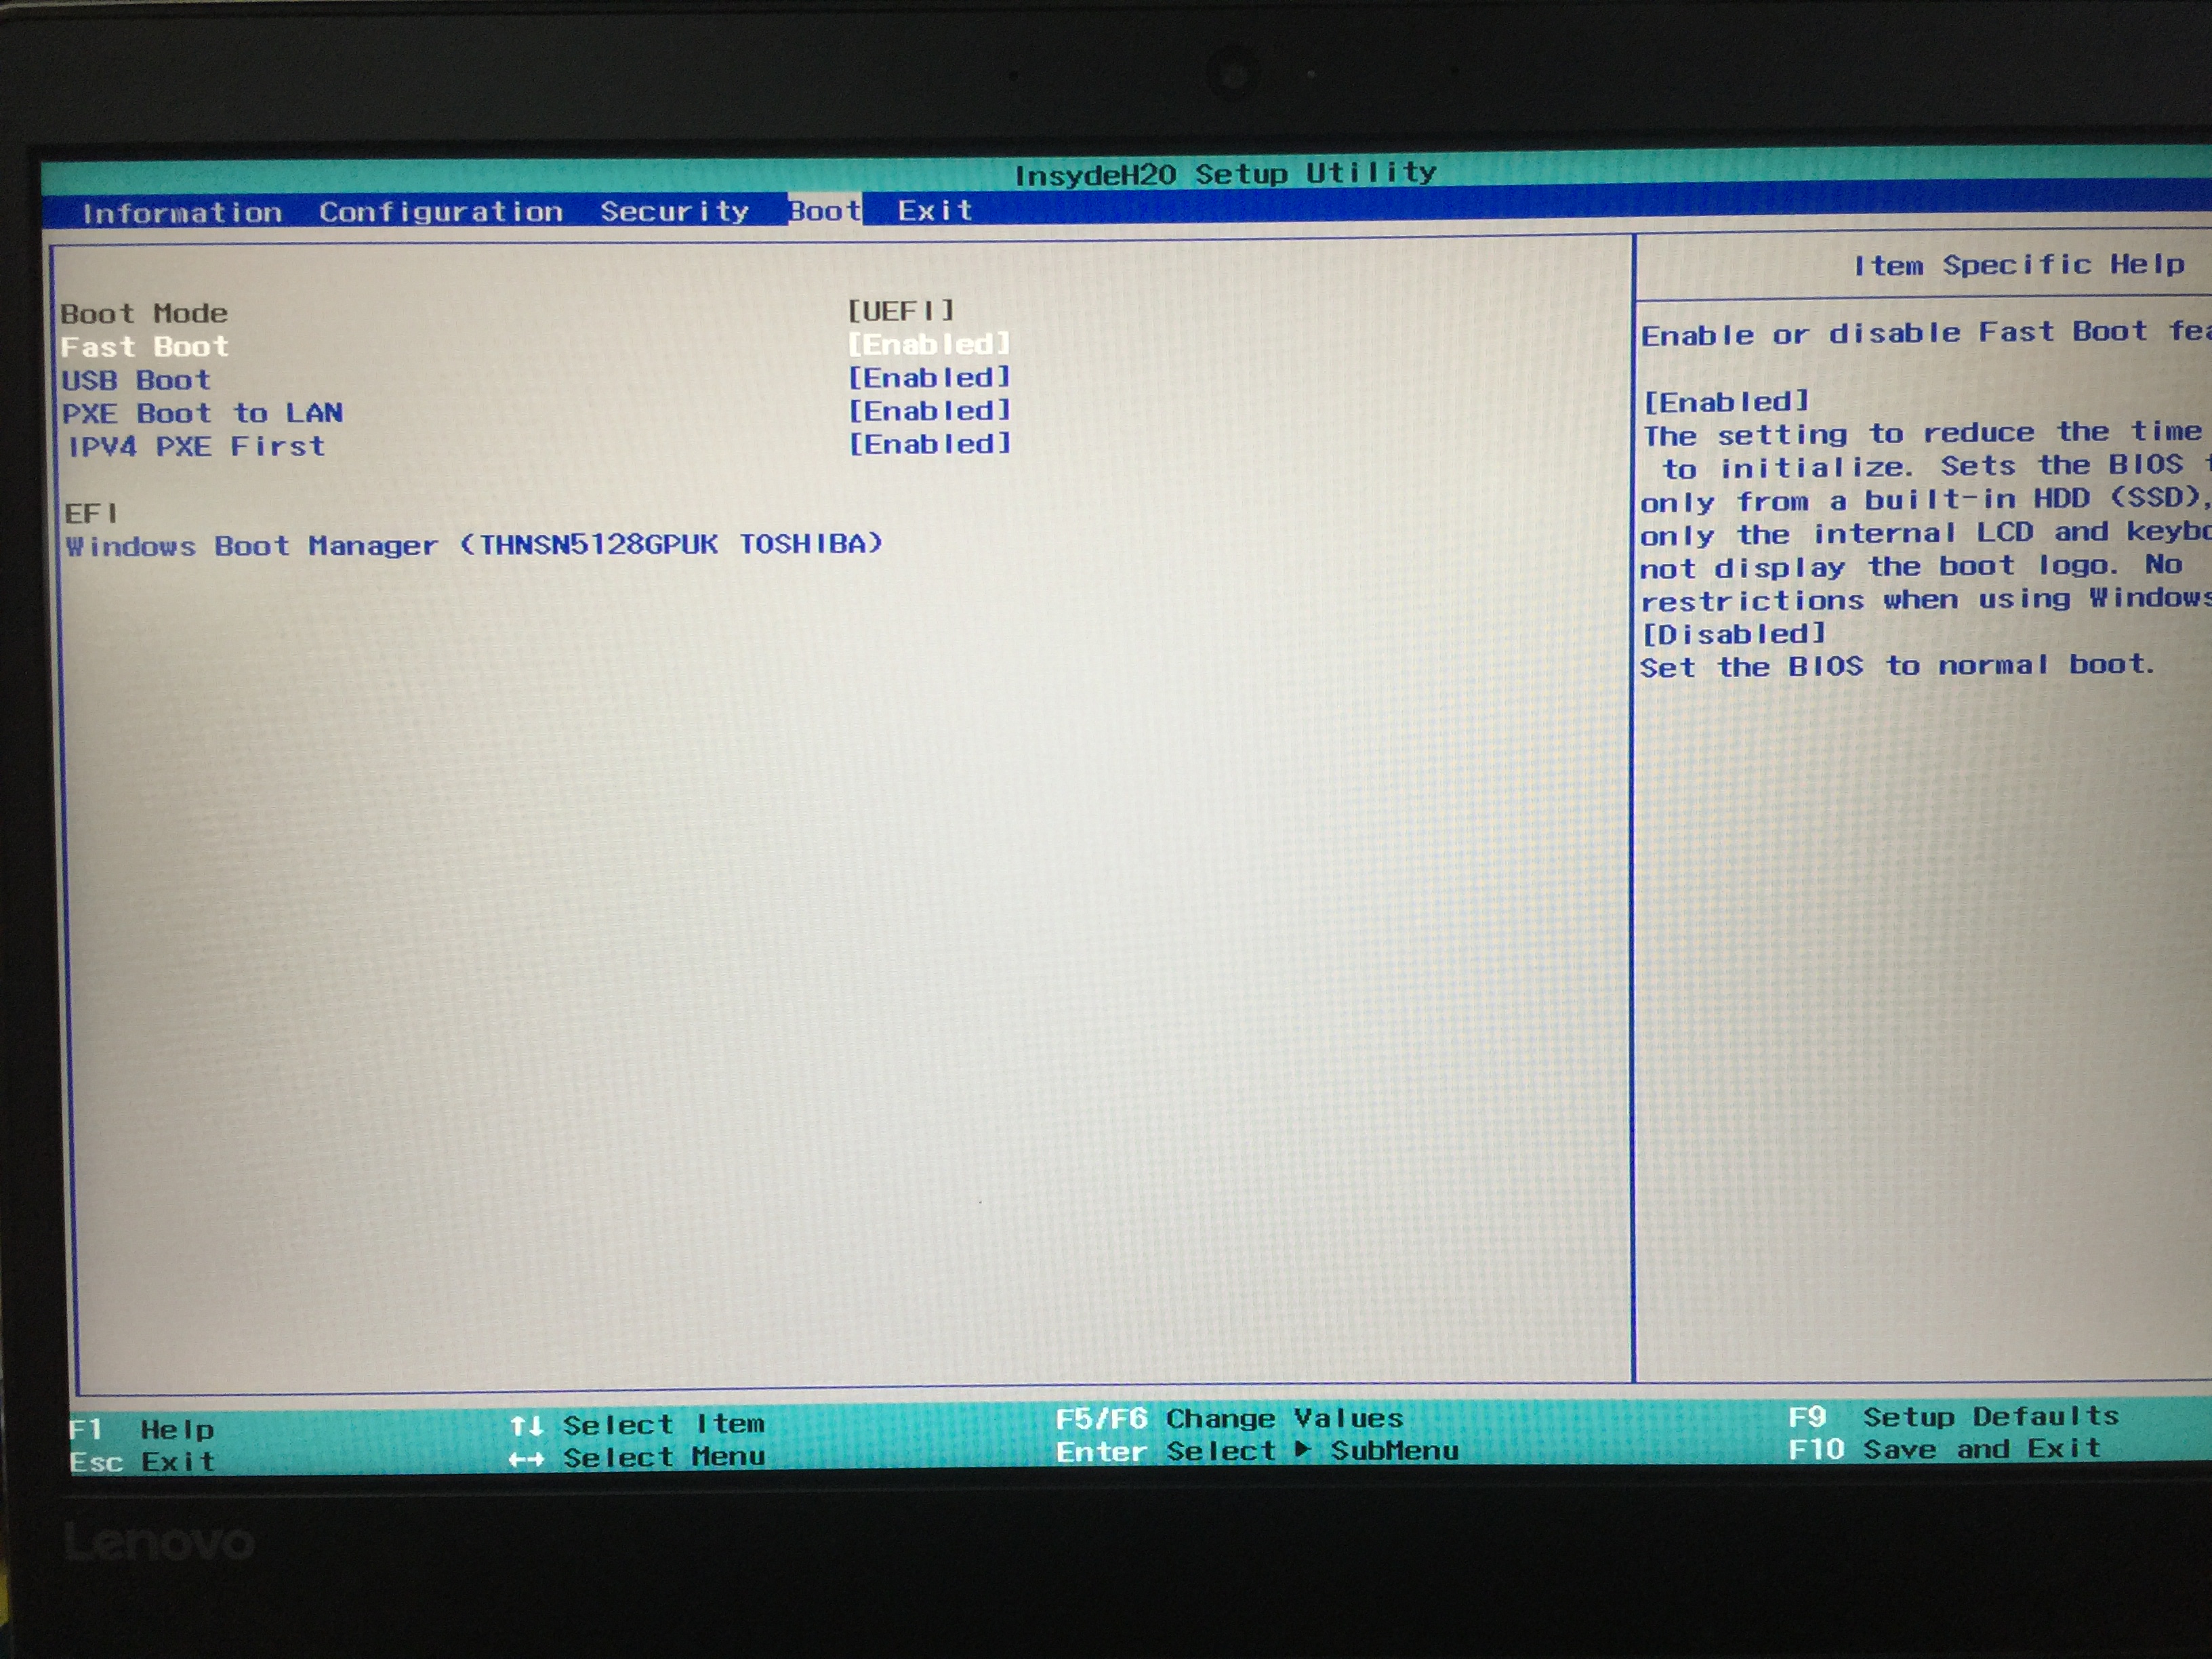Toggle USB Boot Enabled value
This screenshot has width=2212, height=1659.
928,378
